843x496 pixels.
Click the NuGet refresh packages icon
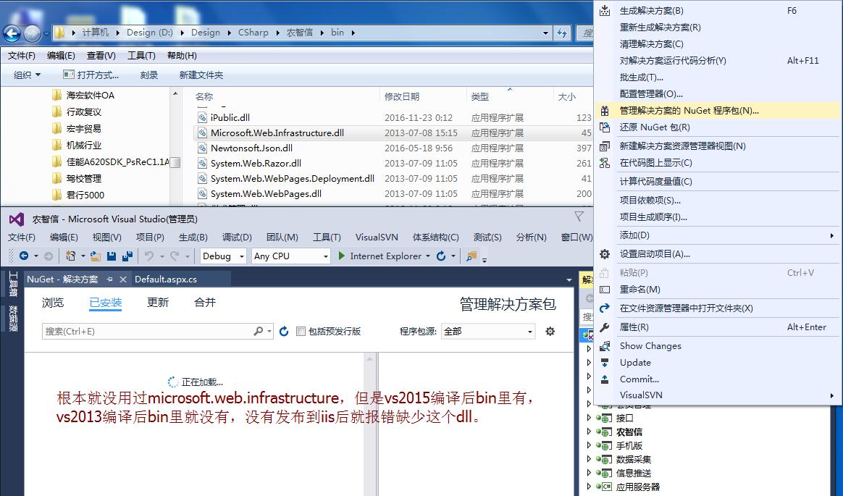point(284,332)
